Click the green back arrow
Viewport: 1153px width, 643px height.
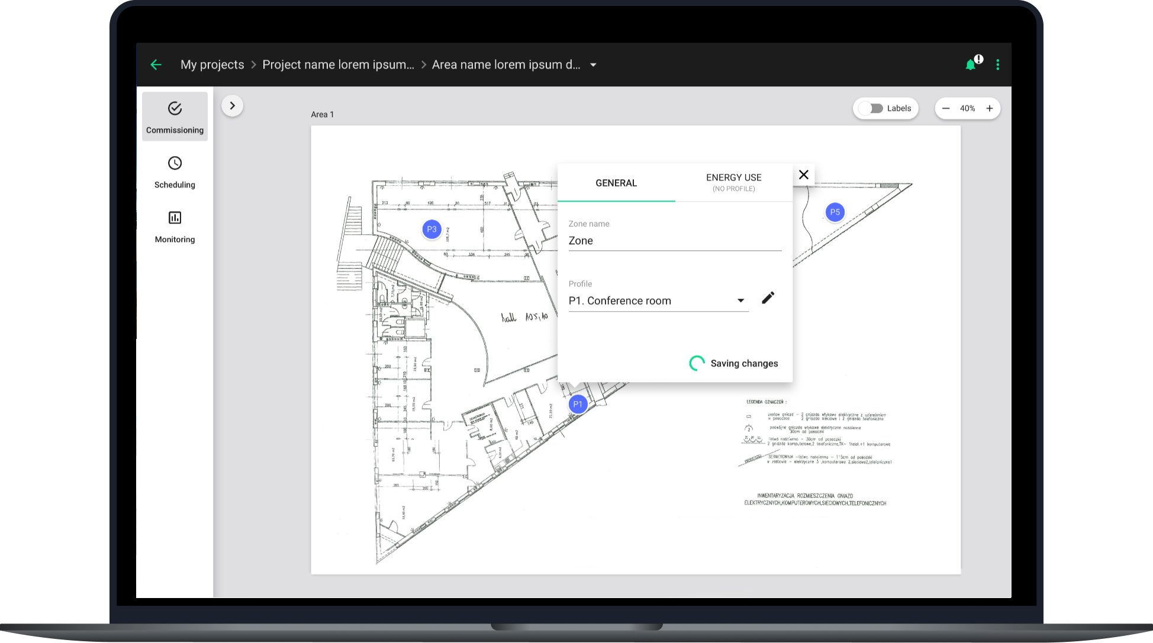tap(156, 65)
